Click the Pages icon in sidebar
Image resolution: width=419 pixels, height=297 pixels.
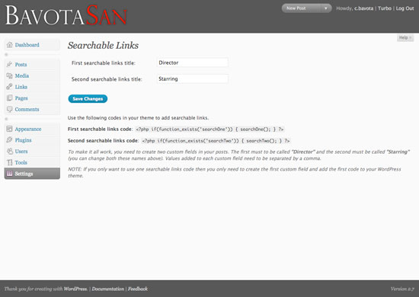coord(10,98)
